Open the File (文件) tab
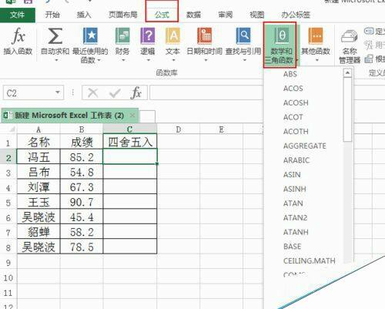The image size is (385, 309). (x=18, y=15)
